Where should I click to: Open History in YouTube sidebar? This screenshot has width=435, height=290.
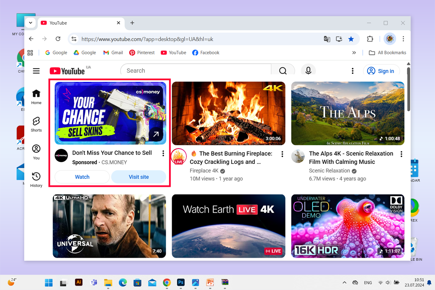36,180
